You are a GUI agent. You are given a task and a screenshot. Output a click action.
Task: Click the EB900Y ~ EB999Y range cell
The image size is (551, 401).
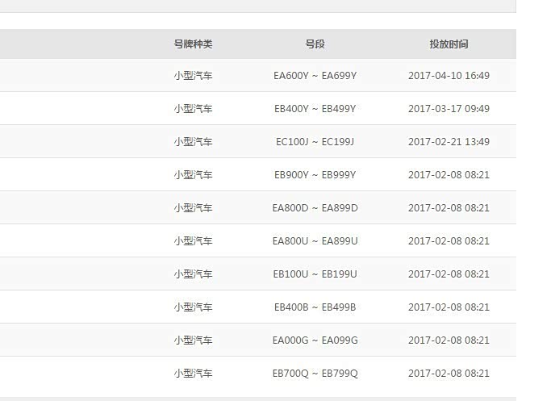pyautogui.click(x=315, y=175)
